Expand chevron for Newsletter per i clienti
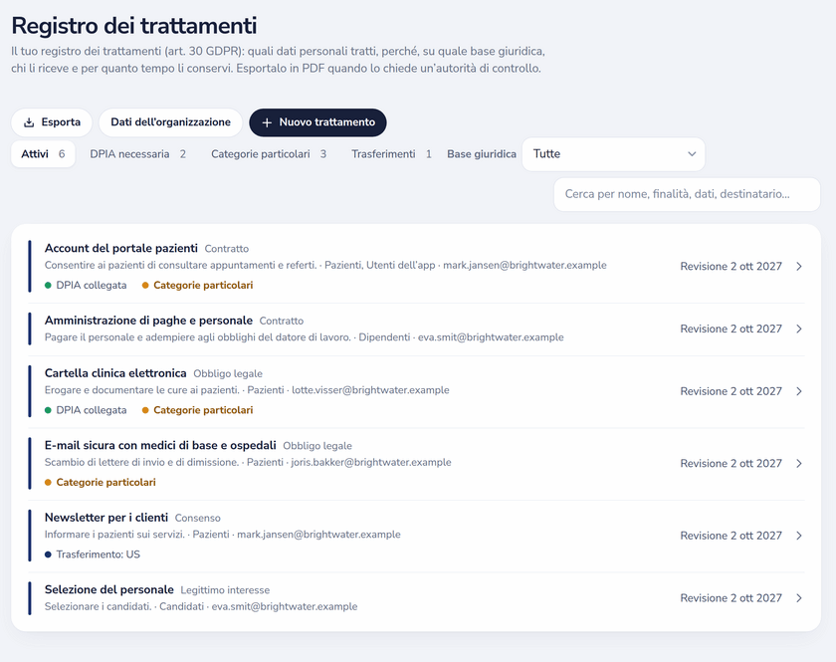Screen dimensions: 836x662 (x=798, y=536)
